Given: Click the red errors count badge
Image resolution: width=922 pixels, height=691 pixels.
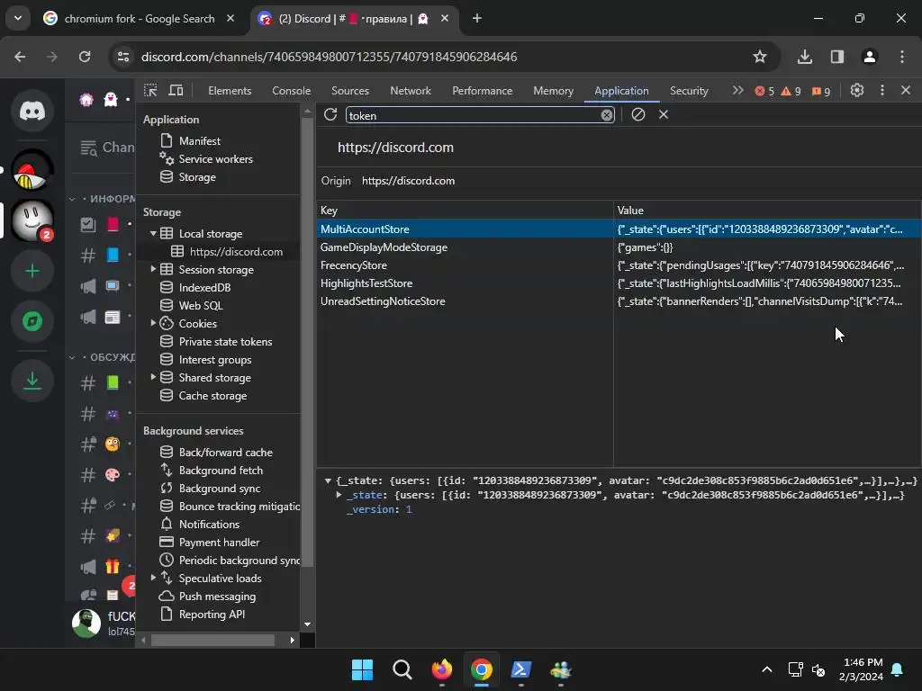Looking at the screenshot, I should tap(764, 91).
